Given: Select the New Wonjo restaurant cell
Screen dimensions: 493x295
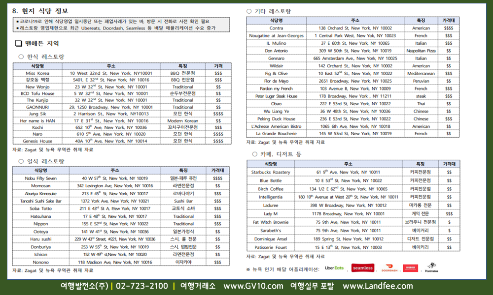Looking at the screenshot, I should coord(37,87).
